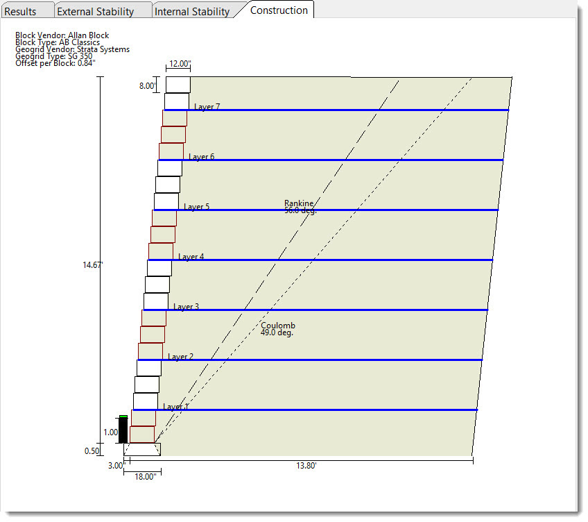Image resolution: width=588 pixels, height=522 pixels.
Task: Click the black post with green cap
Action: coord(123,429)
